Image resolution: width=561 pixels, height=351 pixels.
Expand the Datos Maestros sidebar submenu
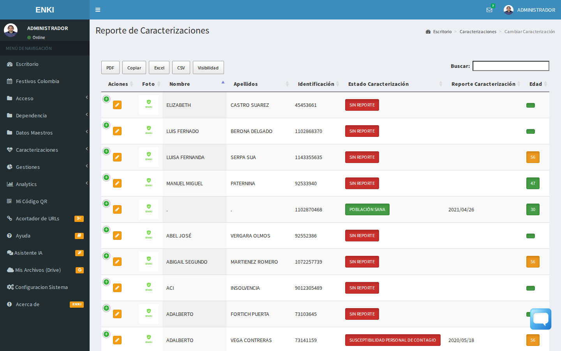[45, 133]
